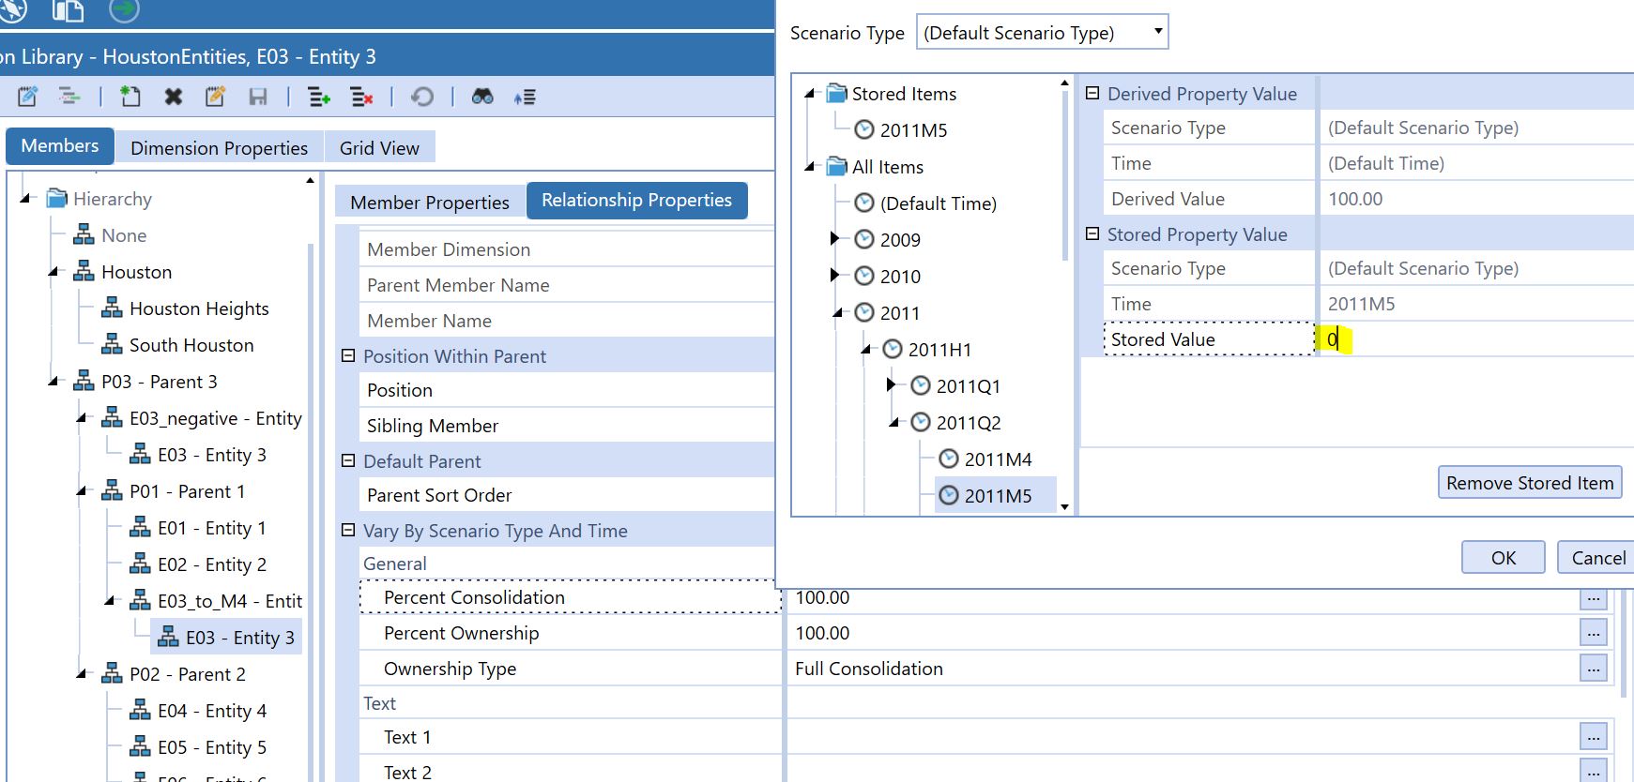1634x782 pixels.
Task: Switch to the Dimension Properties tab
Action: coord(219,148)
